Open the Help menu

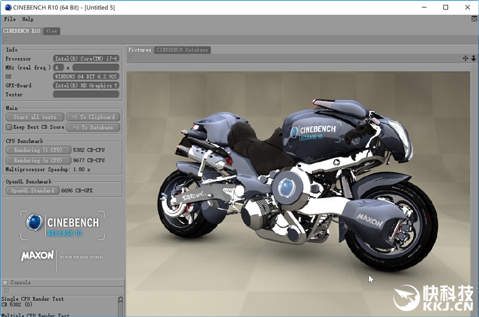(28, 19)
